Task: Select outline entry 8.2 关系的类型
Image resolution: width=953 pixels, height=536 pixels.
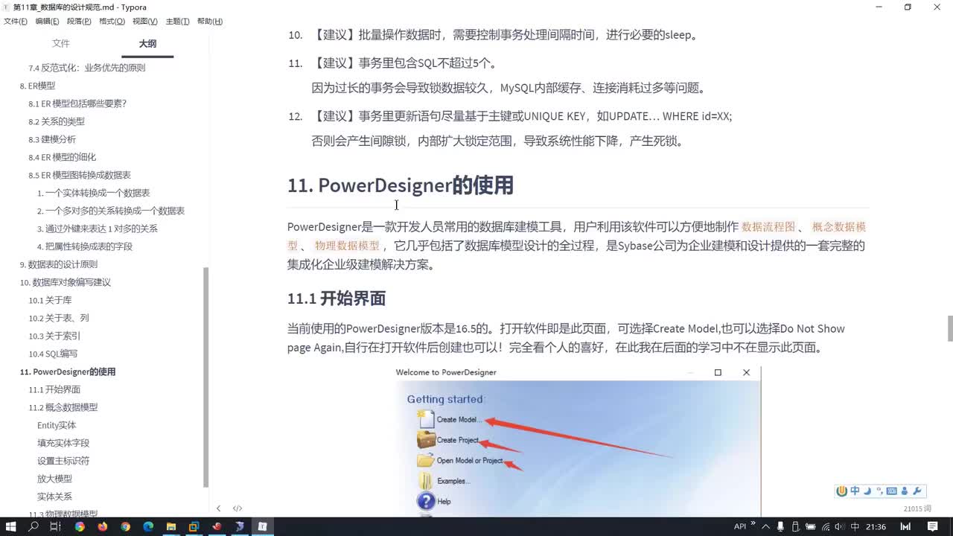Action: 57,121
